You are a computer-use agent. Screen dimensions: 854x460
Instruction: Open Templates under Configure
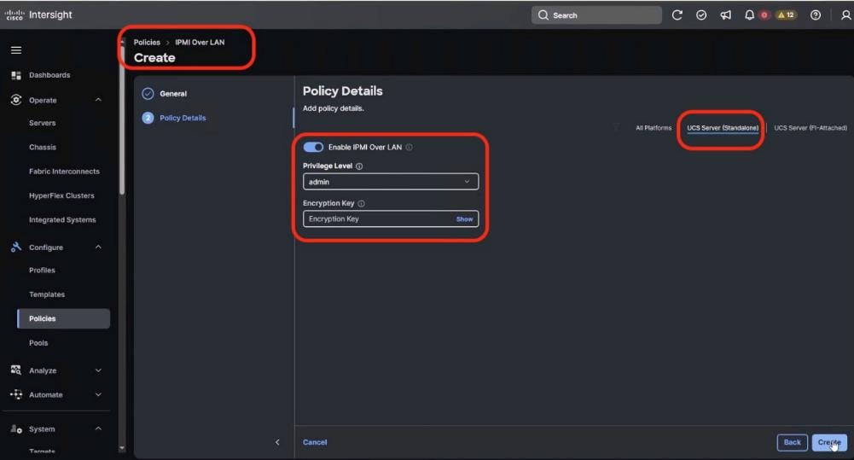pyautogui.click(x=47, y=294)
